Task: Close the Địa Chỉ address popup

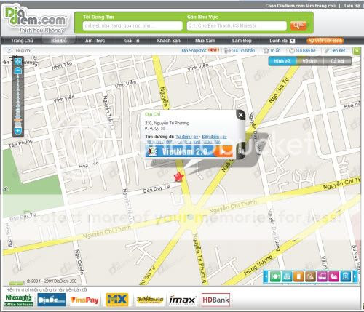Action: pyautogui.click(x=240, y=115)
